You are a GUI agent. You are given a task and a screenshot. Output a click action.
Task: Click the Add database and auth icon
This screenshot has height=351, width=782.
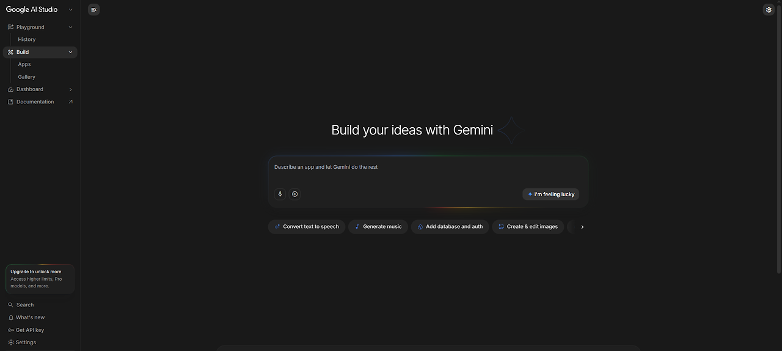420,227
